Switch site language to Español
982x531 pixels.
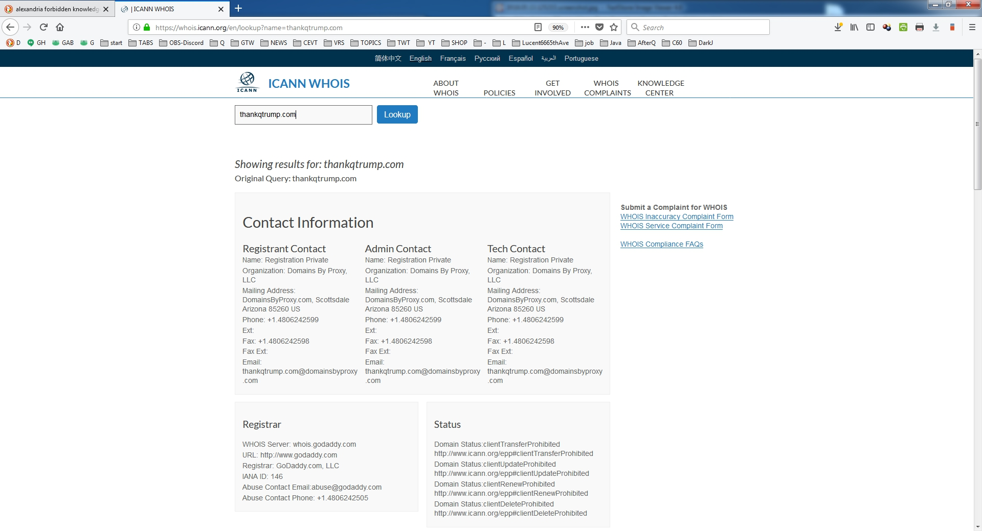pyautogui.click(x=521, y=58)
